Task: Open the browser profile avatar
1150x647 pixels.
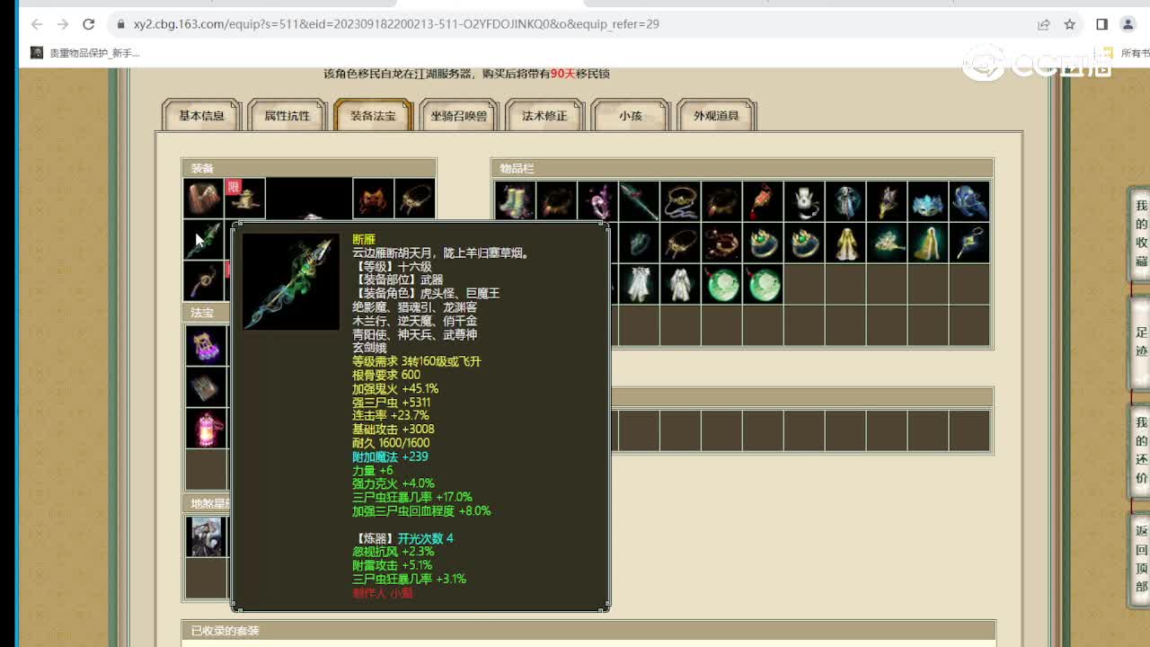Action: 1128,24
